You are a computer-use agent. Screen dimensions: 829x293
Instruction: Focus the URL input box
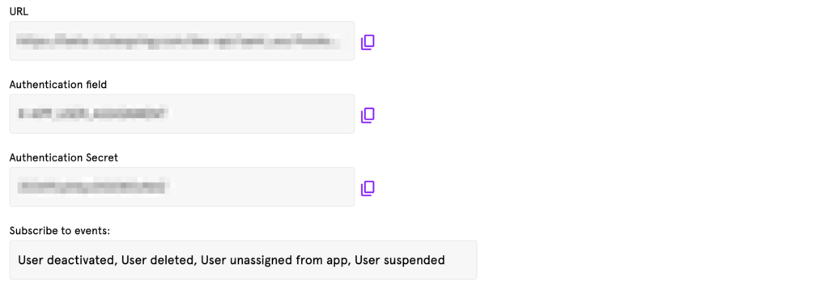(182, 40)
